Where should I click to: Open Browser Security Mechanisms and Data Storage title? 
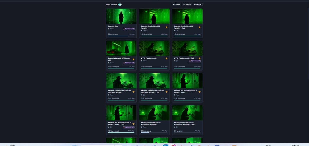[x=119, y=91]
